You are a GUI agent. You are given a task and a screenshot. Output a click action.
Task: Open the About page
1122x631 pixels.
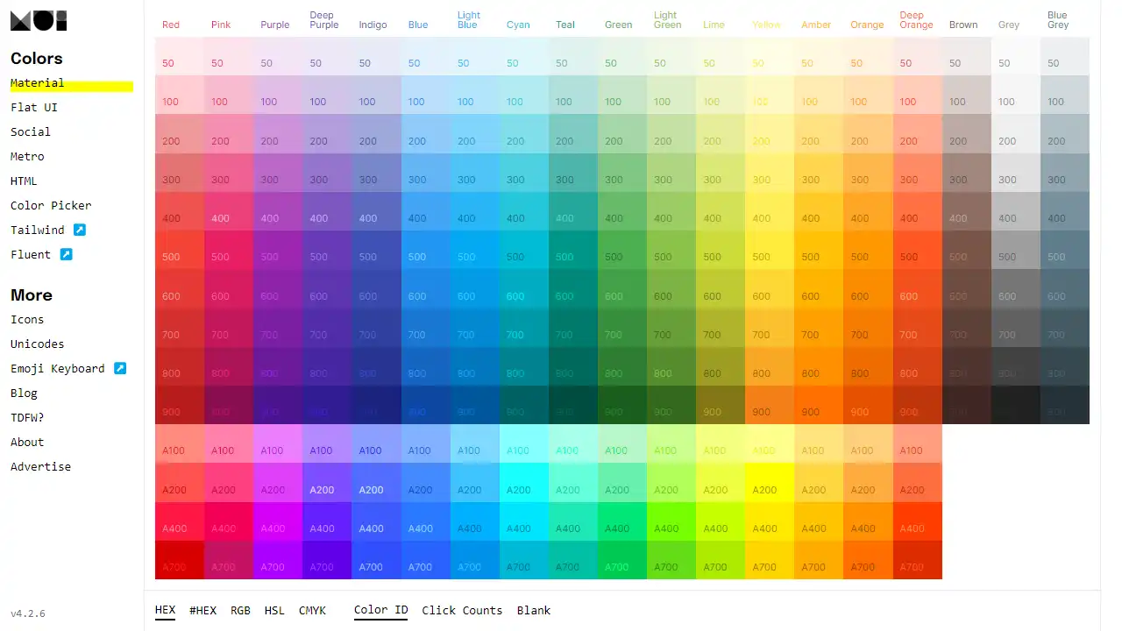[26, 442]
